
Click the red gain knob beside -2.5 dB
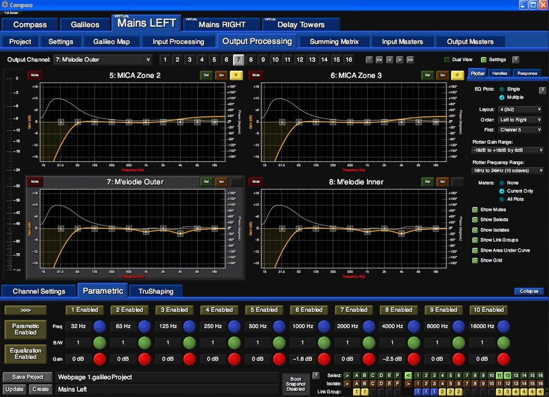tap(414, 359)
